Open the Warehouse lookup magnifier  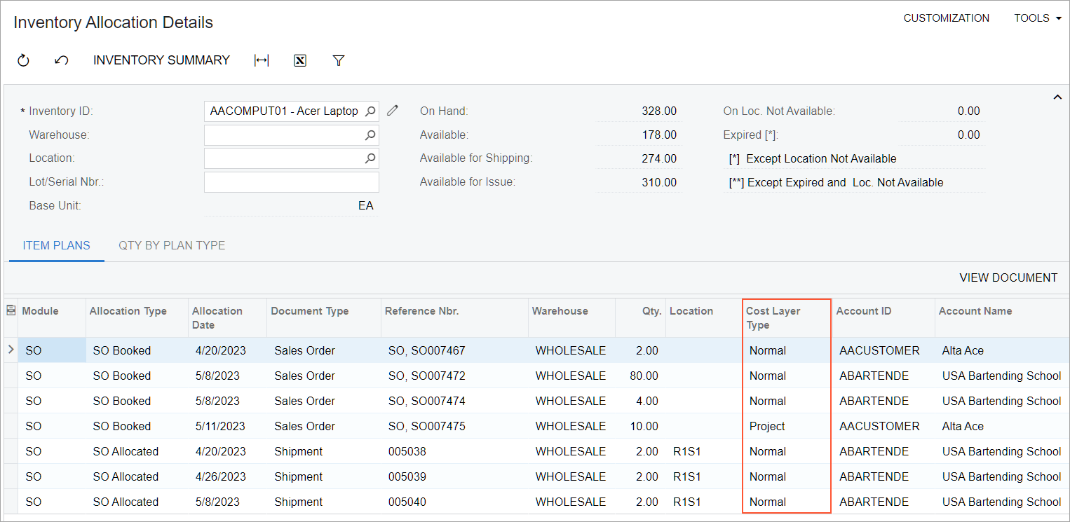370,135
